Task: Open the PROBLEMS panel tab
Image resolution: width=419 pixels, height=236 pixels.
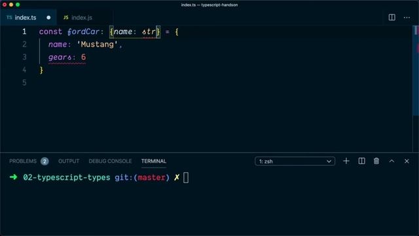Action: pyautogui.click(x=23, y=161)
